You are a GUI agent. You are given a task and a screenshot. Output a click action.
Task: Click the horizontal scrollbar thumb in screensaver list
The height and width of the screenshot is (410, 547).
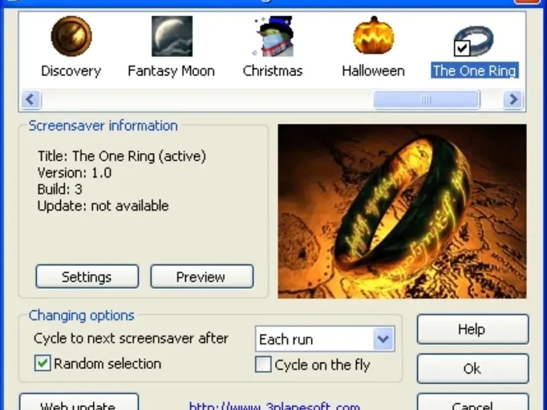[x=427, y=100]
